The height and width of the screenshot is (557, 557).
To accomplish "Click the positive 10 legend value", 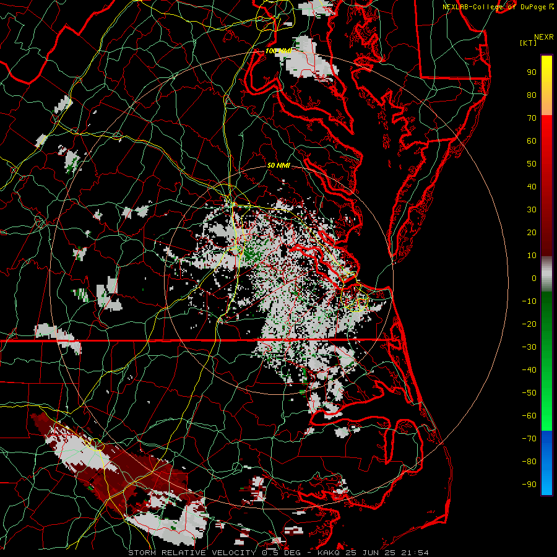I will [x=532, y=256].
